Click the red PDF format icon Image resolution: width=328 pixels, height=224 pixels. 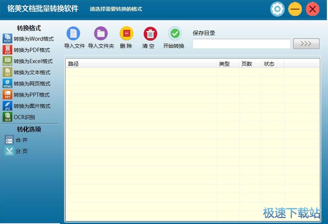[7, 50]
